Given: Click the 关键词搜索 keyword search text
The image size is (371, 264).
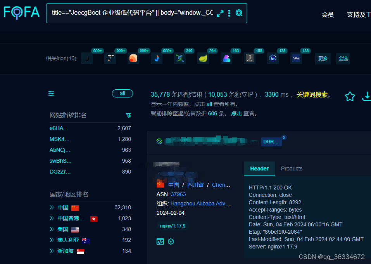Looking at the screenshot, I should [x=312, y=95].
